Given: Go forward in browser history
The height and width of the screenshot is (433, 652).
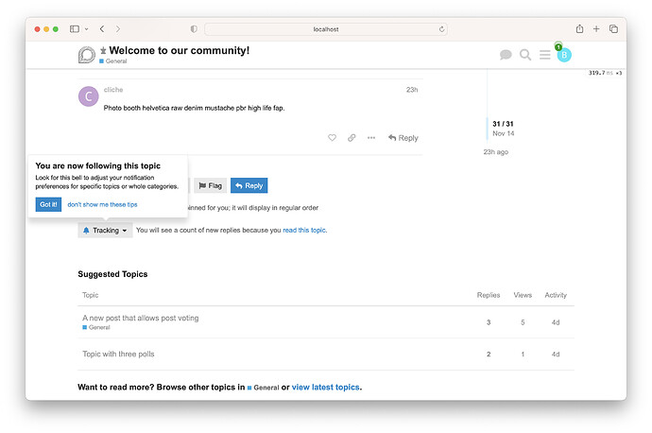Looking at the screenshot, I should click(x=118, y=28).
